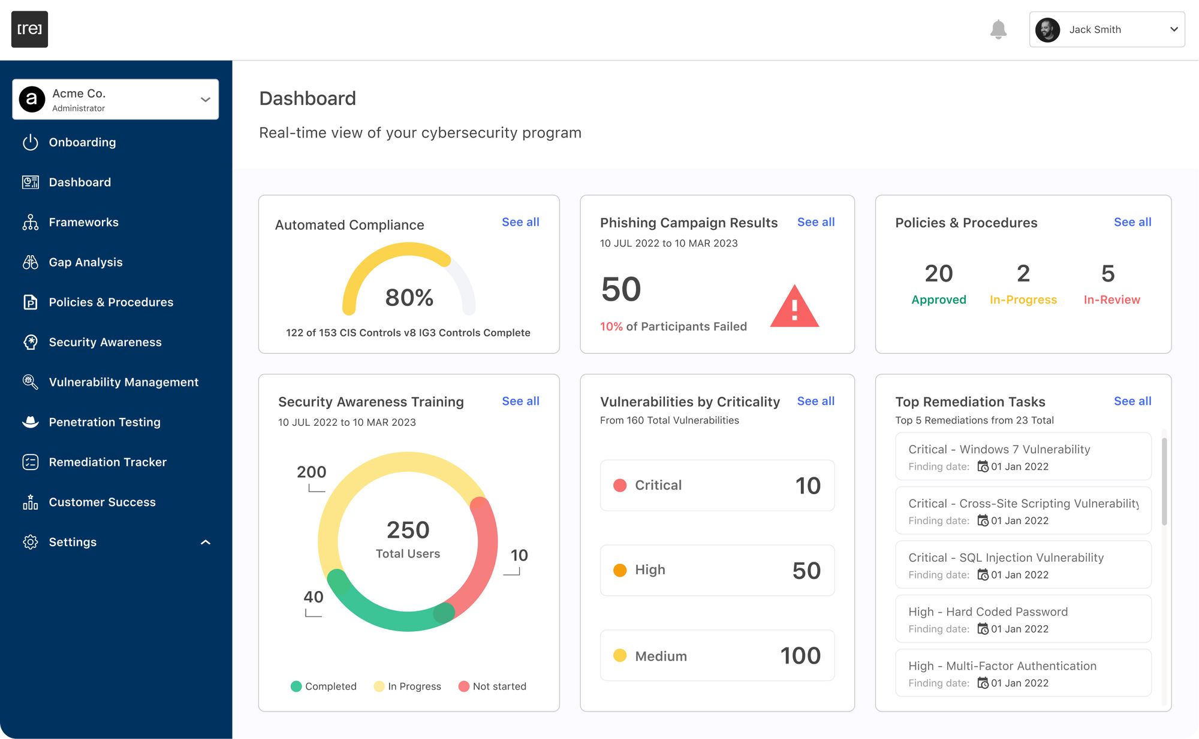Screen dimensions: 1199x739
Task: Click the Frameworks hierarchy icon
Action: 30,222
